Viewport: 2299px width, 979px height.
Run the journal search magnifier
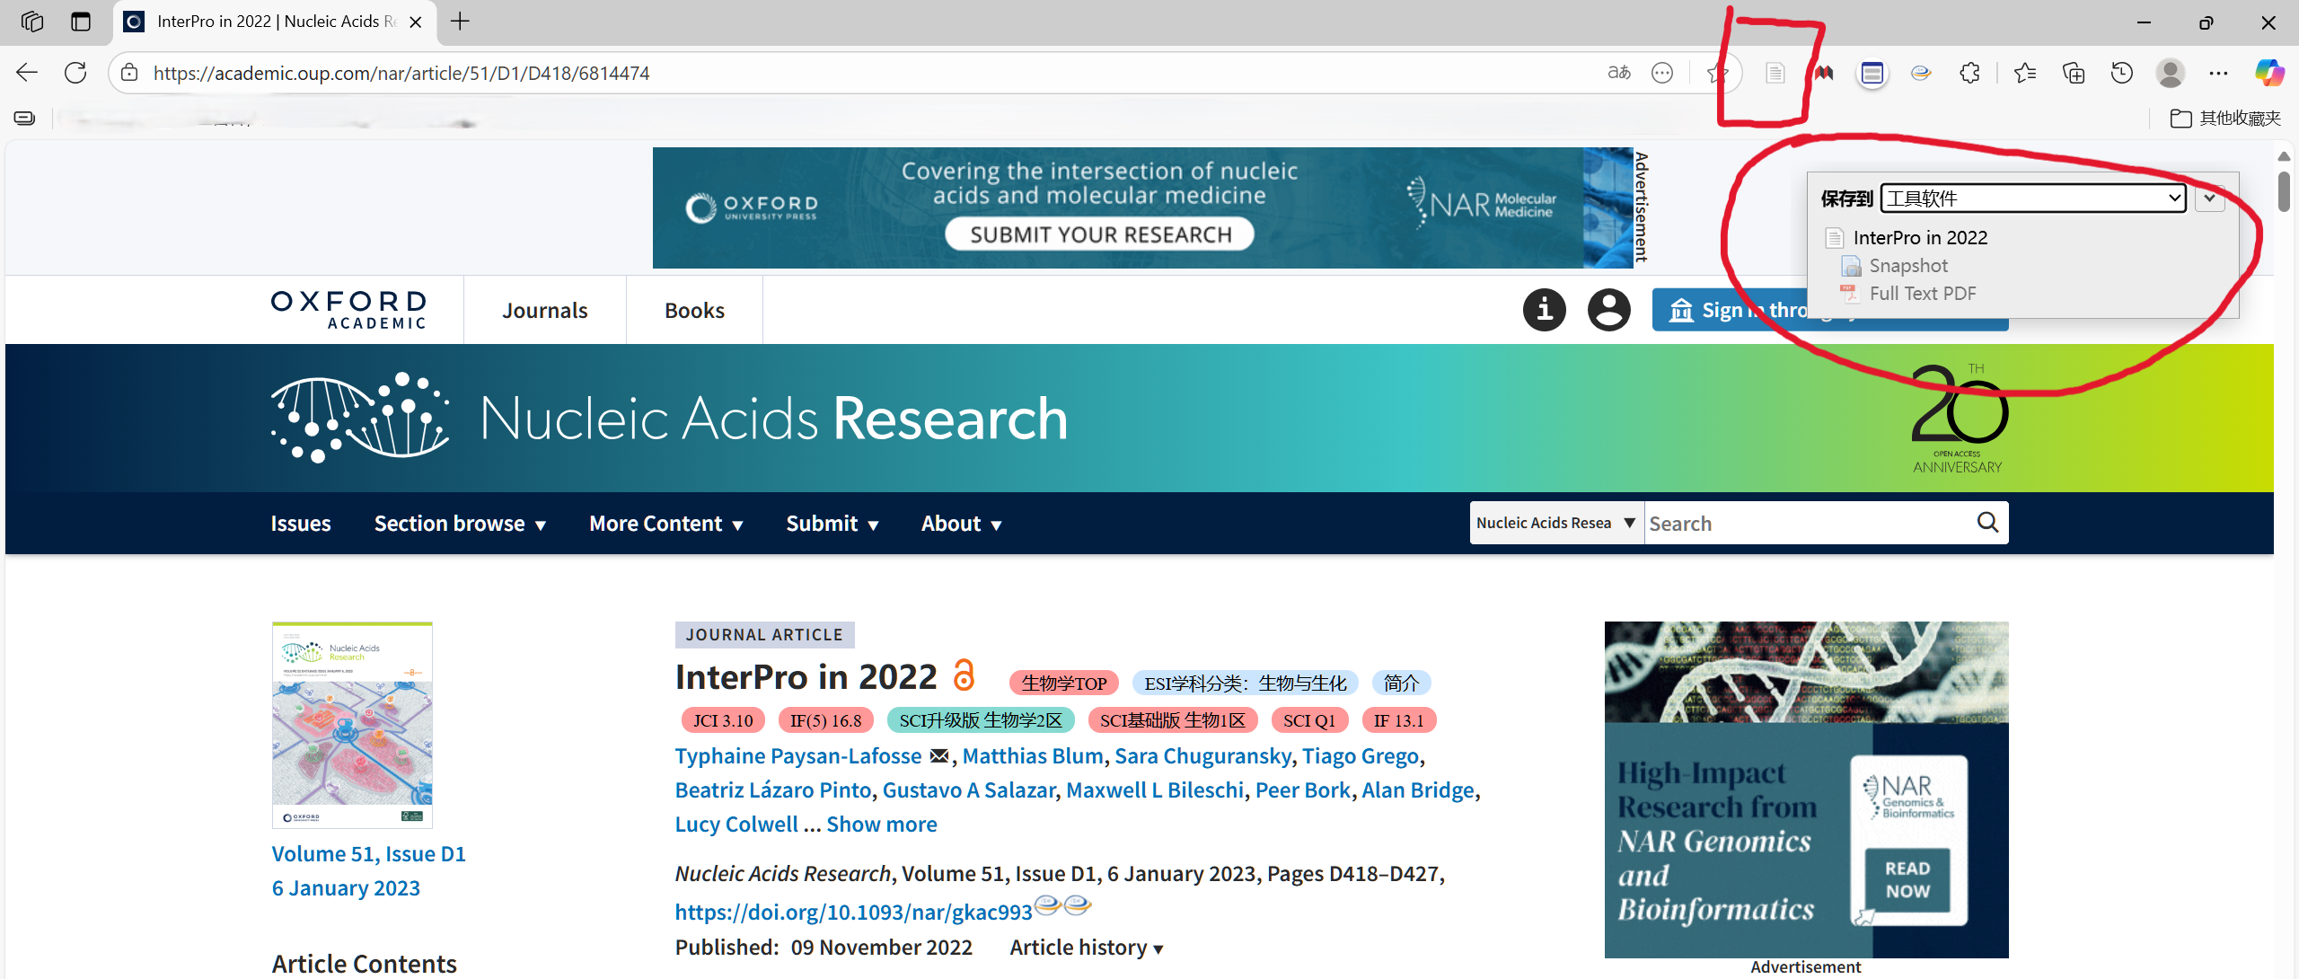[1988, 523]
